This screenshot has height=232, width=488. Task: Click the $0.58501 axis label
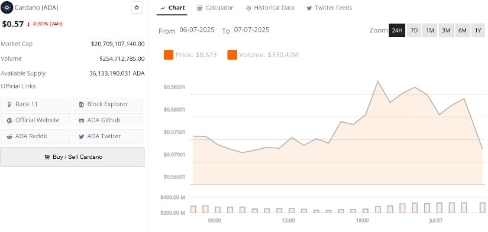[x=174, y=87]
